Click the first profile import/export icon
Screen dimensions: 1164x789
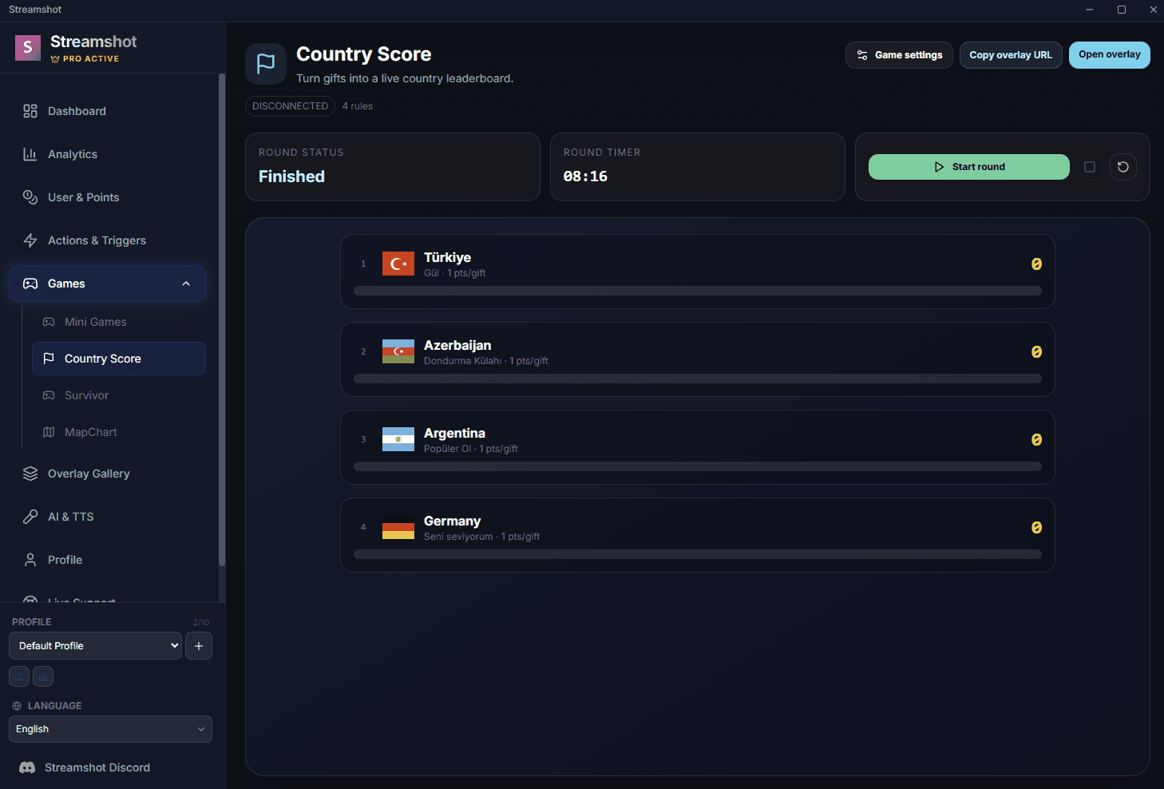point(19,676)
